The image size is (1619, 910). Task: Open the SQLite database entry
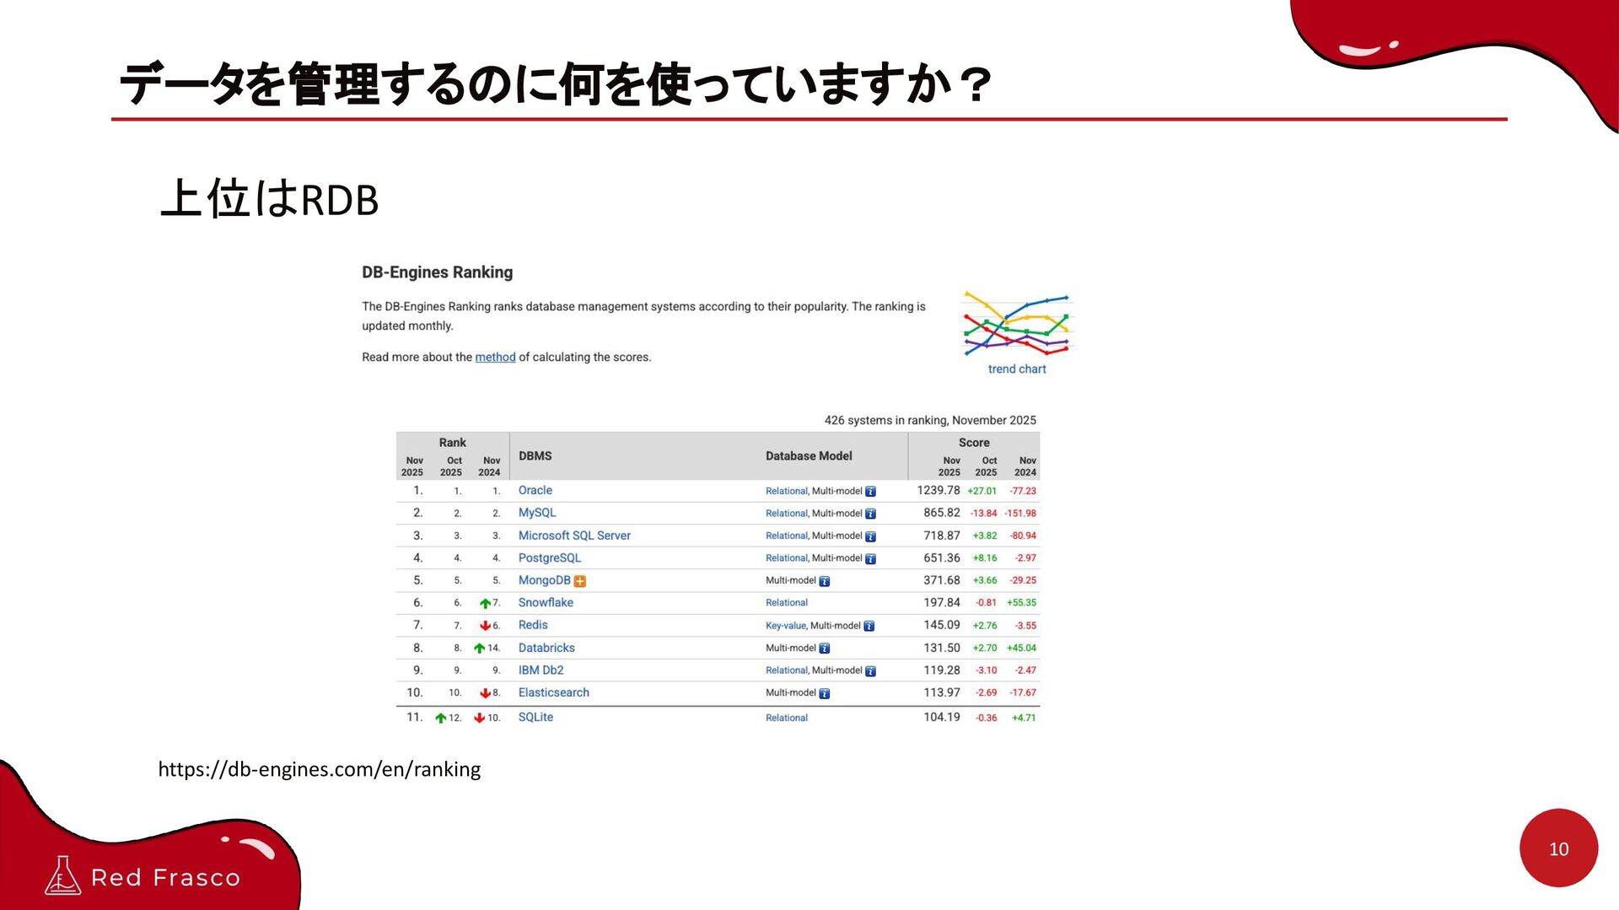[x=535, y=717]
